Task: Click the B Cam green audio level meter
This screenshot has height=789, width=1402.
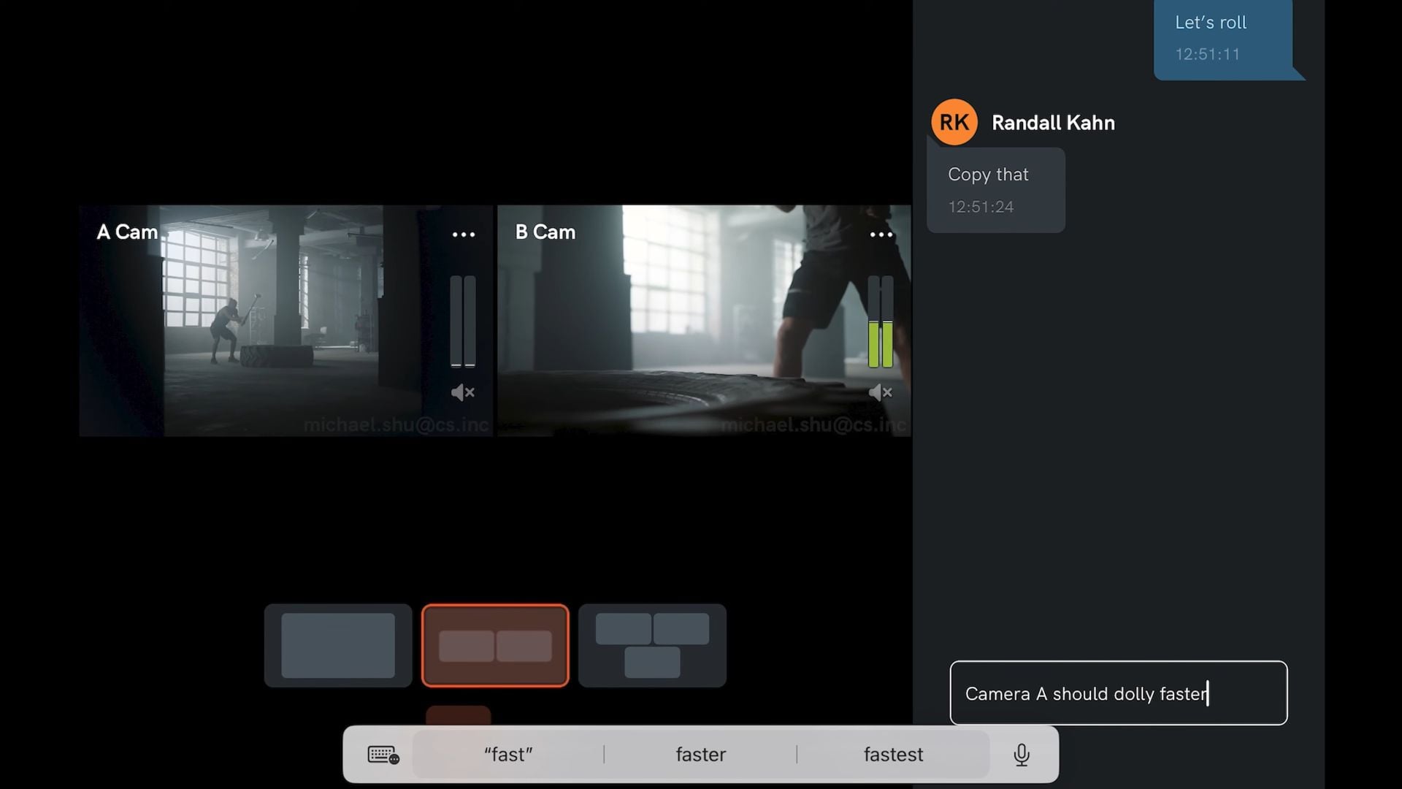Action: click(x=881, y=321)
